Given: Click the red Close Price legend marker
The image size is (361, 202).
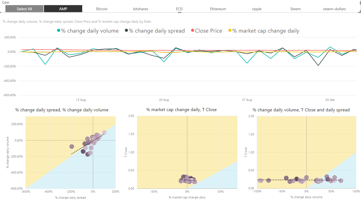Looking at the screenshot, I should tap(192, 31).
